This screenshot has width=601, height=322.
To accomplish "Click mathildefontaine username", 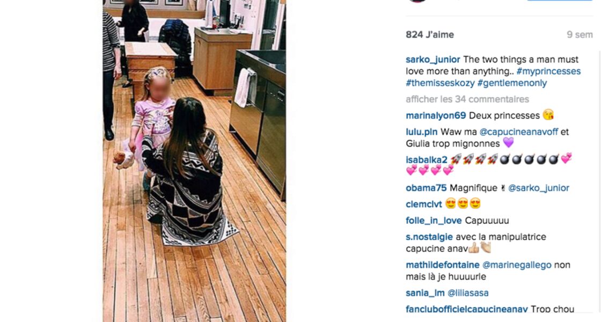I will 443,265.
